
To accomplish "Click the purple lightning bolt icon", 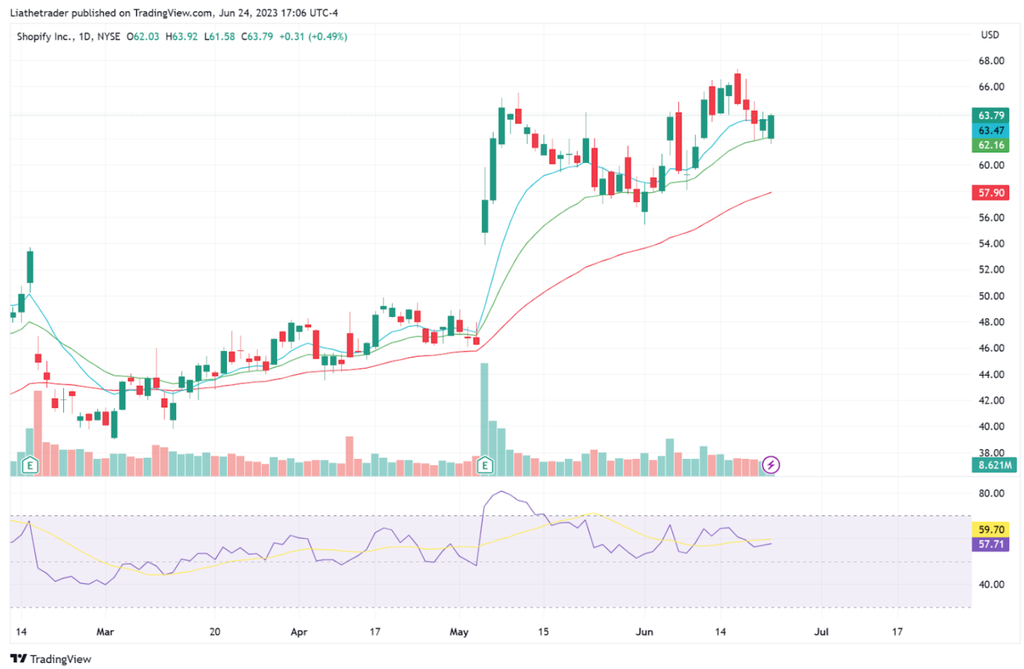I will tap(771, 465).
